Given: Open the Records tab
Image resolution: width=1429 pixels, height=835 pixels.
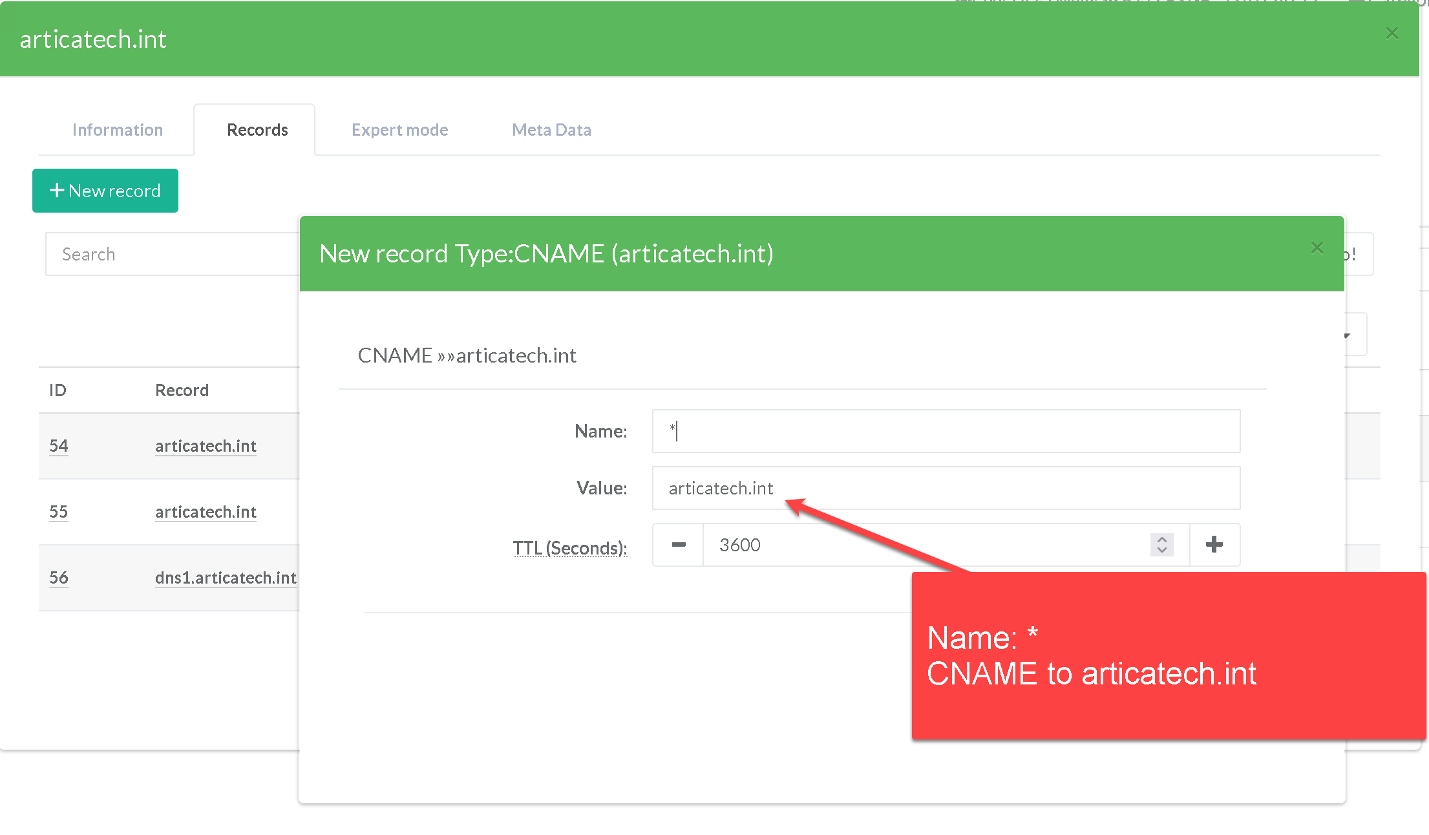Looking at the screenshot, I should [x=257, y=130].
